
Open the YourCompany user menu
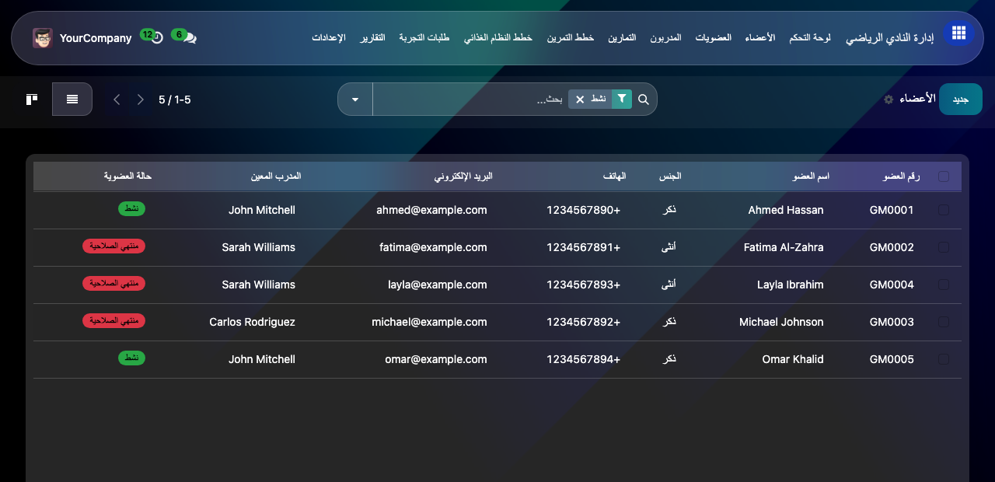82,38
